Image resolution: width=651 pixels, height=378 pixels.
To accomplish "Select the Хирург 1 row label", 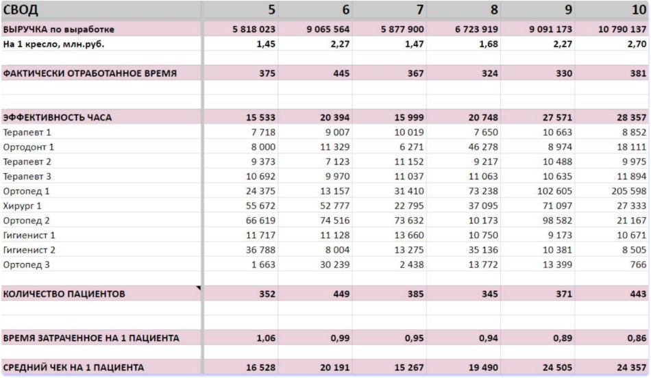I will coord(23,205).
